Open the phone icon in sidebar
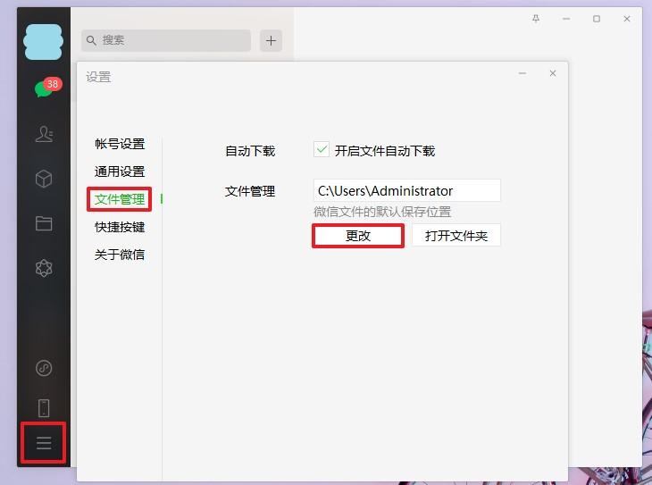 pyautogui.click(x=44, y=408)
